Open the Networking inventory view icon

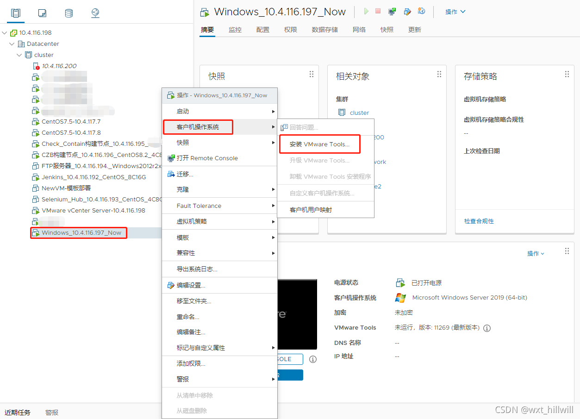[95, 13]
